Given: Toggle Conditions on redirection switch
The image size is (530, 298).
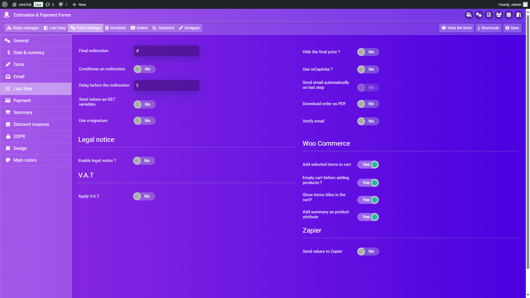Looking at the screenshot, I should [144, 69].
